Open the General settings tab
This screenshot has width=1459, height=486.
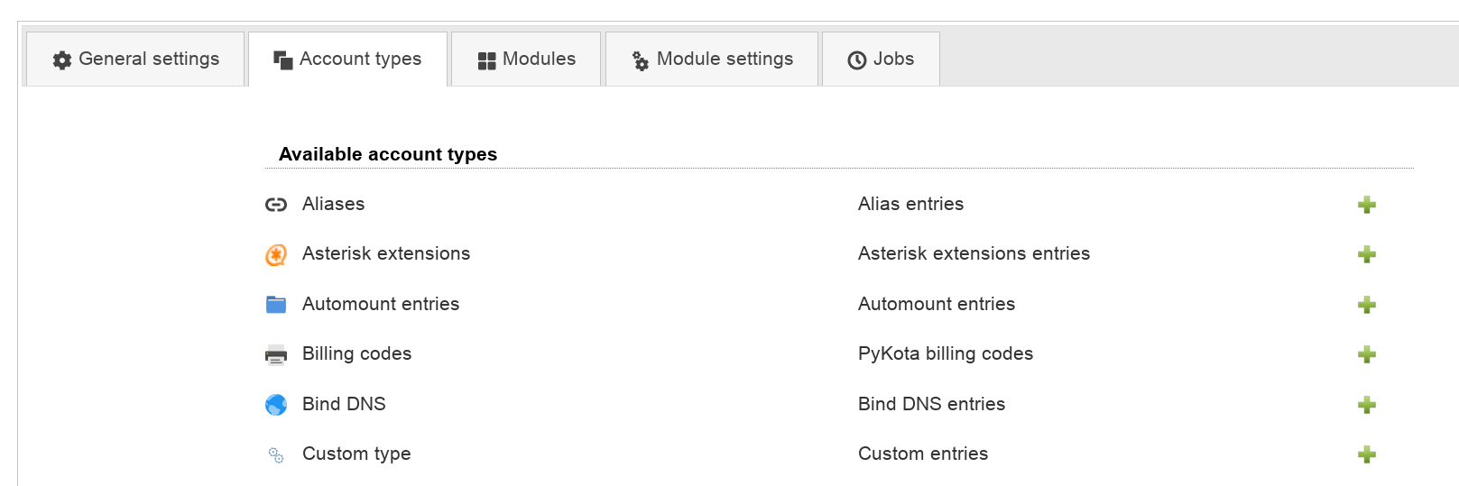[x=135, y=60]
